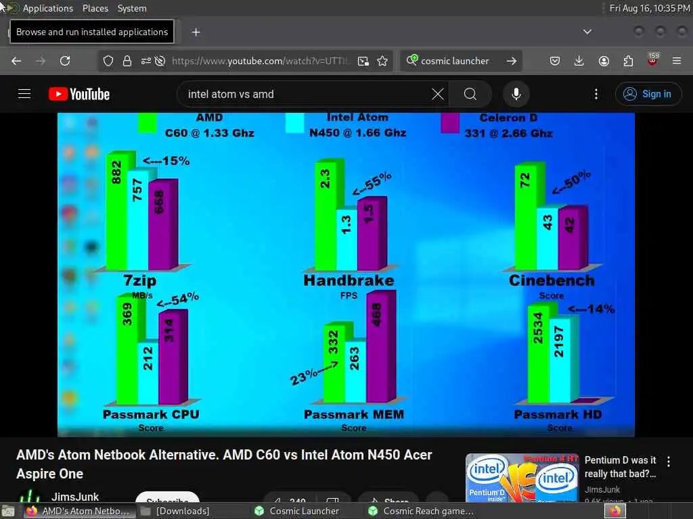
Task: Click the autoplay blocked indicator icon
Action: click(x=160, y=61)
